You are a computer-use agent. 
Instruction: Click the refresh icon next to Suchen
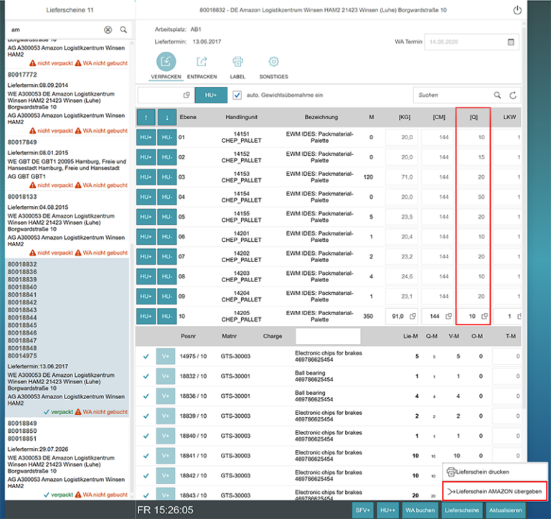tap(513, 95)
